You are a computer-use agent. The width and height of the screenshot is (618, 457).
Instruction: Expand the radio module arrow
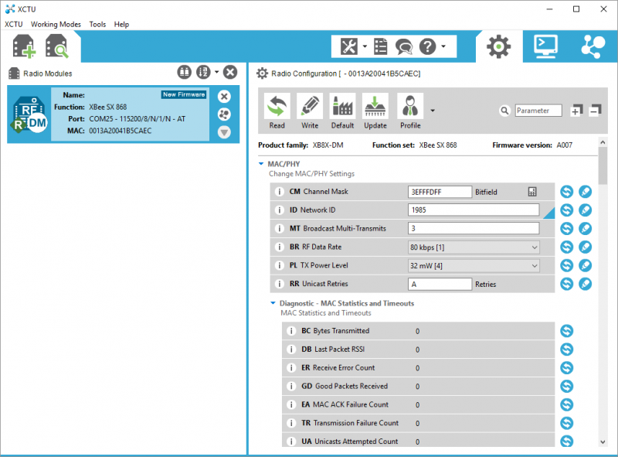click(224, 132)
